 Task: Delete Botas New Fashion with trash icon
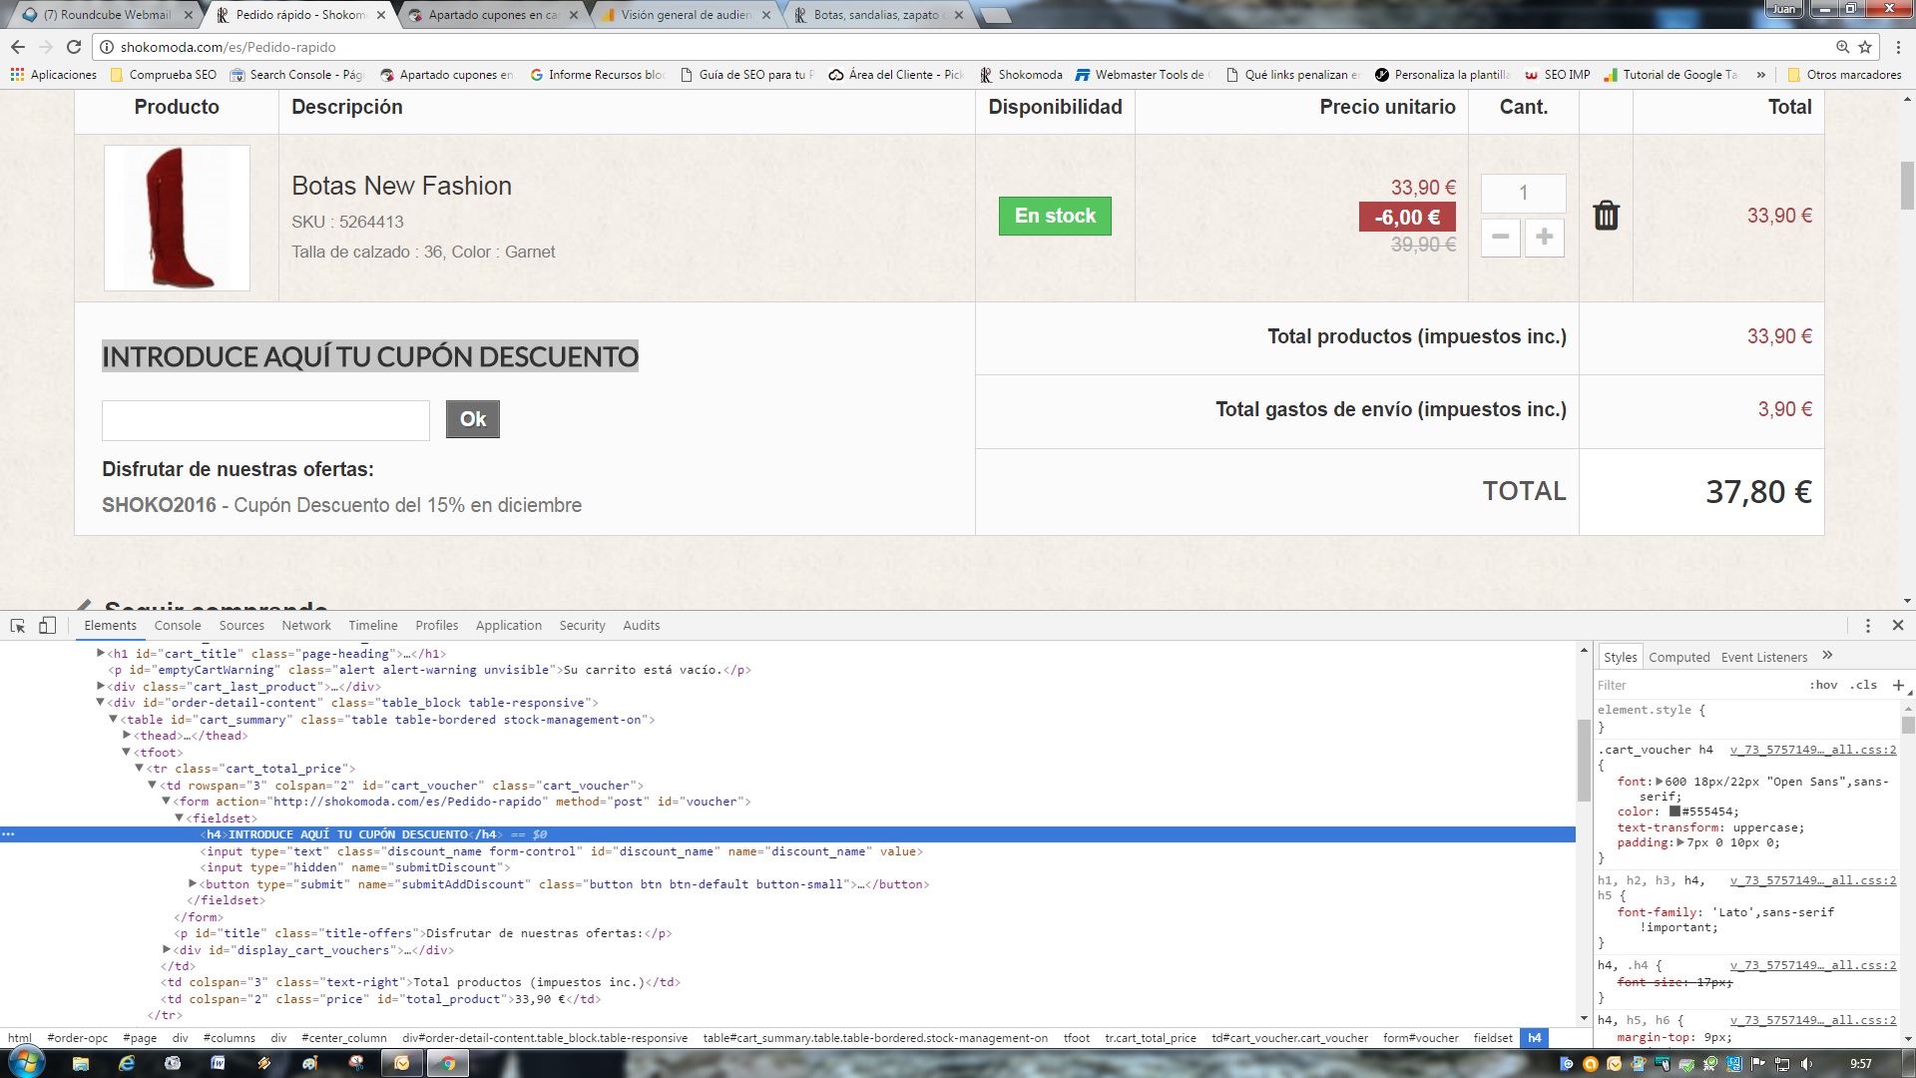pos(1606,216)
